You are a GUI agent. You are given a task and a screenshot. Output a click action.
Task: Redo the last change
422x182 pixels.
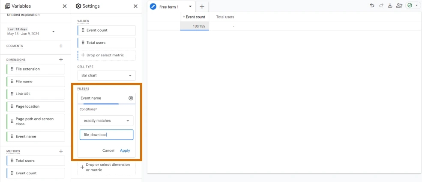(x=381, y=6)
